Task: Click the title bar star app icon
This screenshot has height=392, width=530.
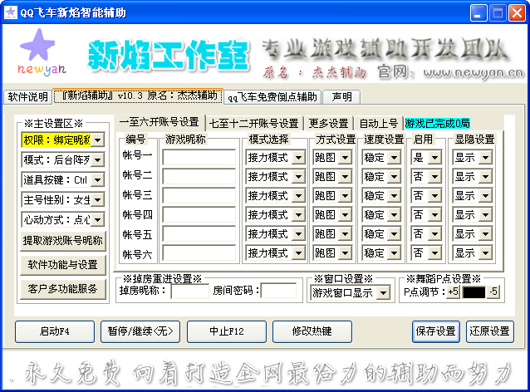Action: 11,12
